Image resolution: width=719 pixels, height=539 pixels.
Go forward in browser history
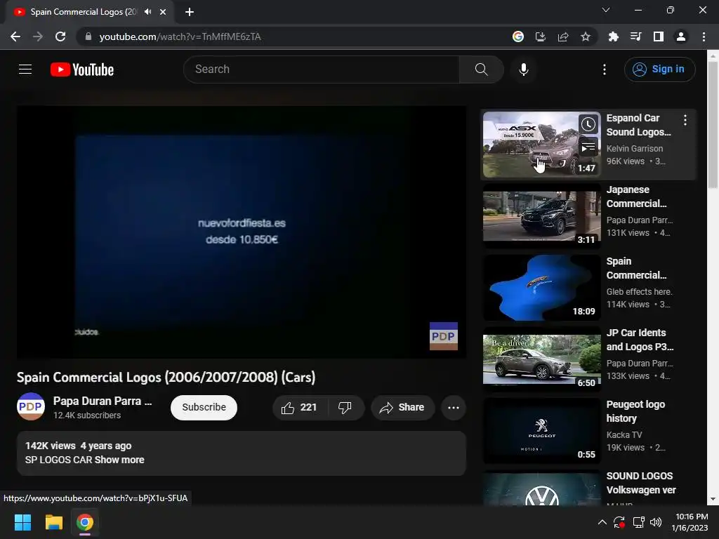pyautogui.click(x=38, y=36)
